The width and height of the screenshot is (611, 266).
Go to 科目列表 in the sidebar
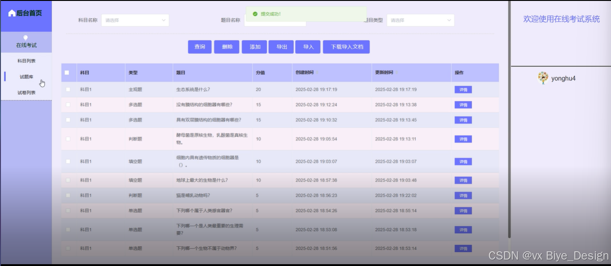click(26, 61)
